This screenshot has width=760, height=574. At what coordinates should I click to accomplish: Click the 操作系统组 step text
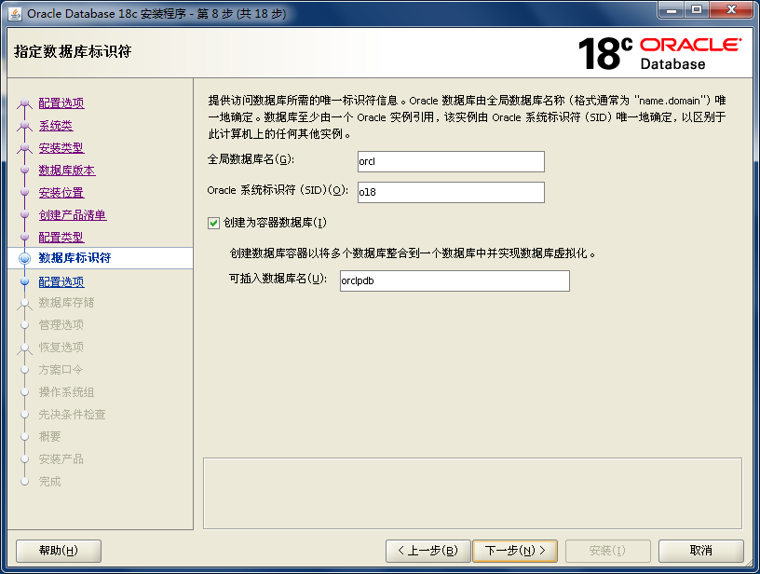click(66, 391)
